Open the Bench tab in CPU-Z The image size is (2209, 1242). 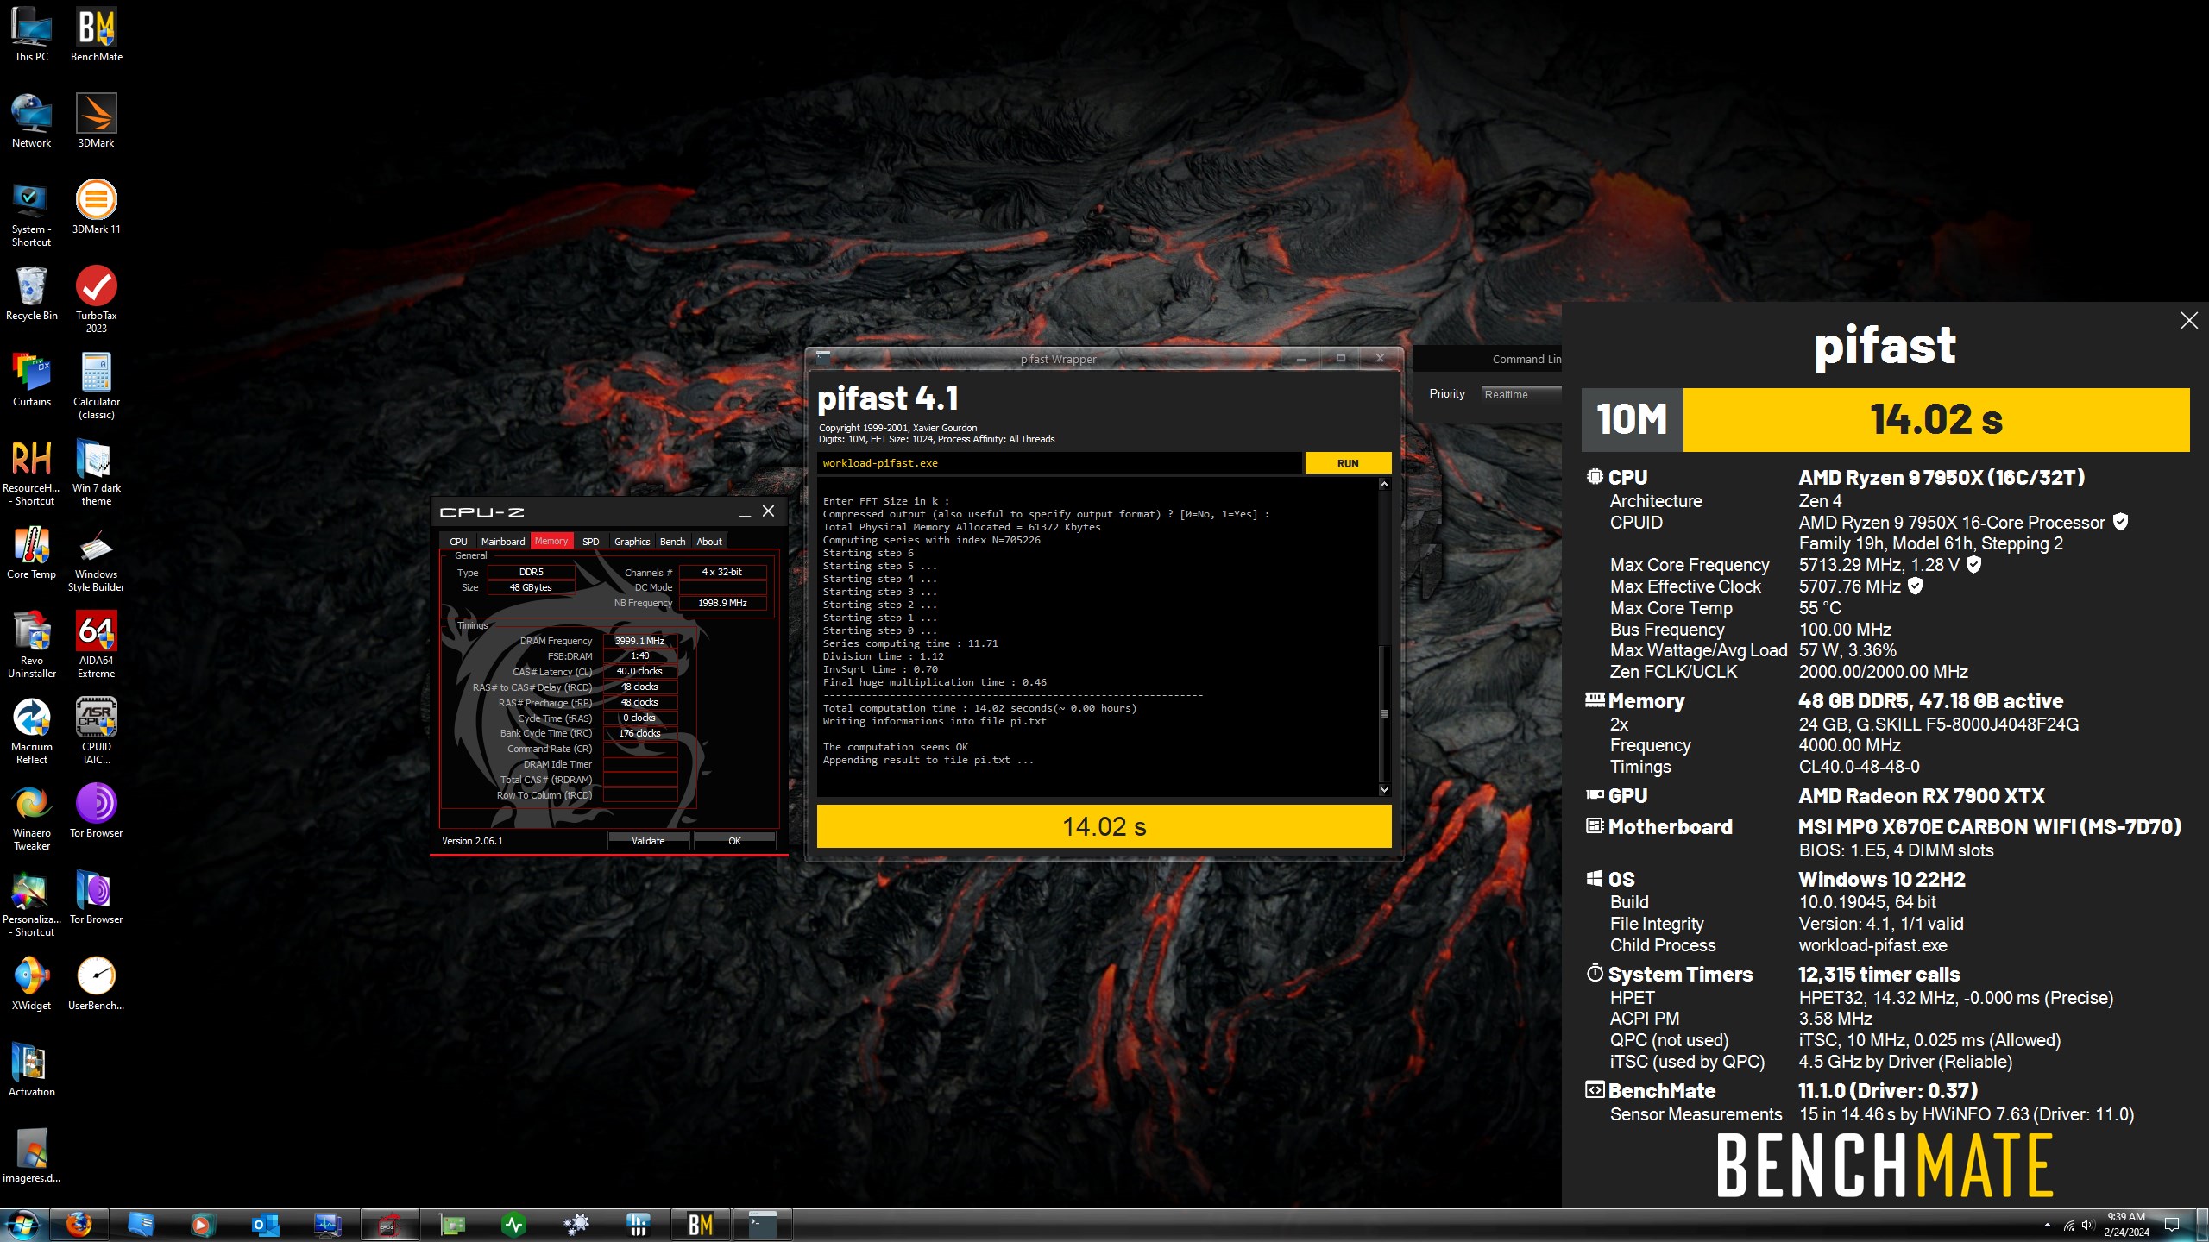[672, 542]
